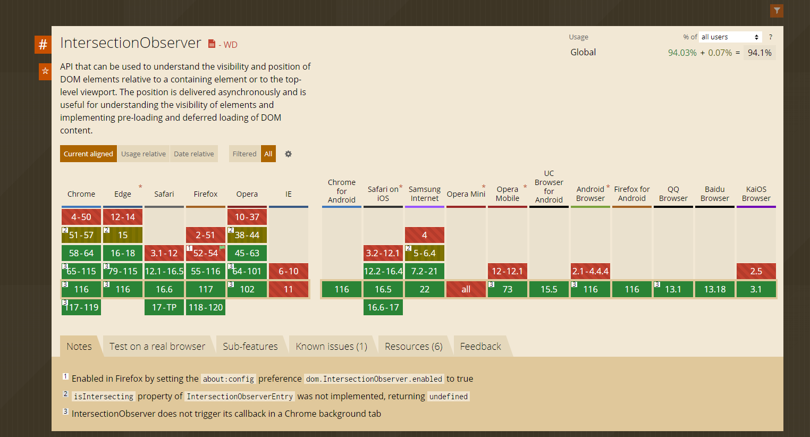810x437 pixels.
Task: Select Baidu Browser 13.18 cell
Action: tap(715, 289)
